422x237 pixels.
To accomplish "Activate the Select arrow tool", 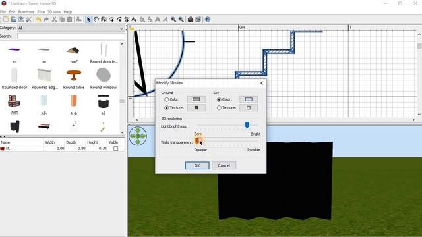I will point(88,19).
